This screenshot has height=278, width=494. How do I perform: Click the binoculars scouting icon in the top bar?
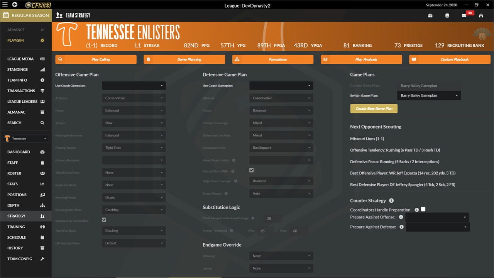[x=481, y=15]
